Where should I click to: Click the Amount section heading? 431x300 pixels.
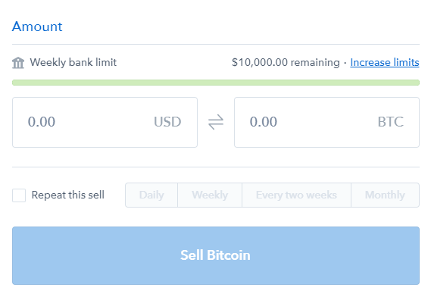pyautogui.click(x=37, y=27)
